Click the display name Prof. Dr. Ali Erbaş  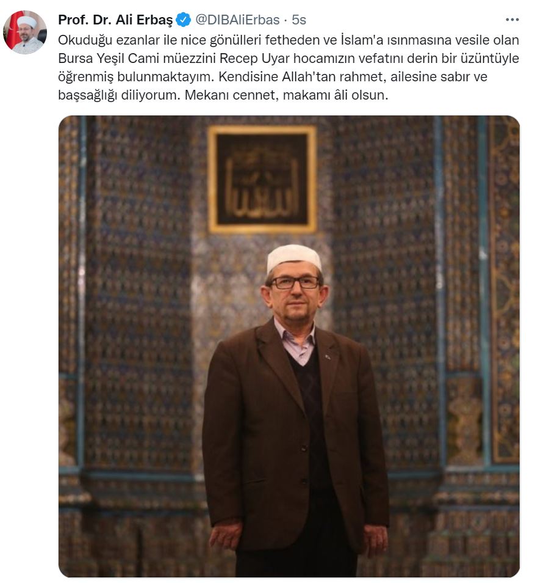point(115,20)
